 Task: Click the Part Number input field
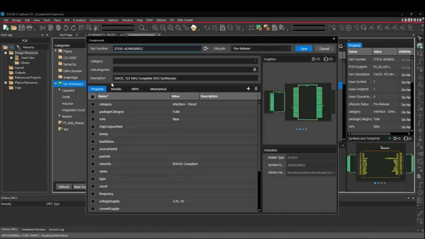(157, 48)
